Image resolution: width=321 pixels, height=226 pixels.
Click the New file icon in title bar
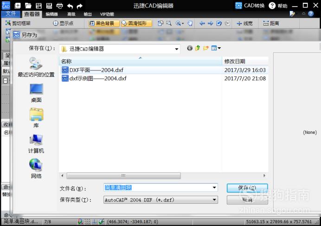[18, 6]
